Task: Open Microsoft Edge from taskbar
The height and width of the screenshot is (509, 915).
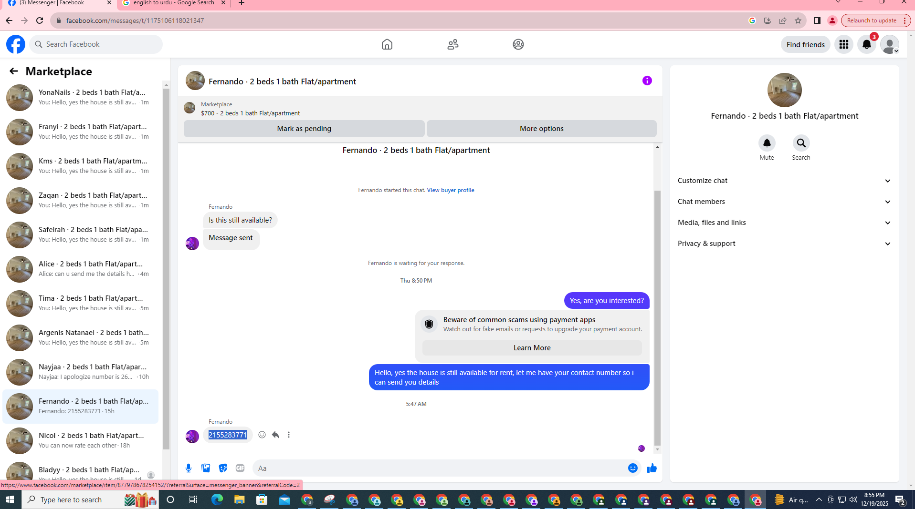Action: pyautogui.click(x=217, y=499)
